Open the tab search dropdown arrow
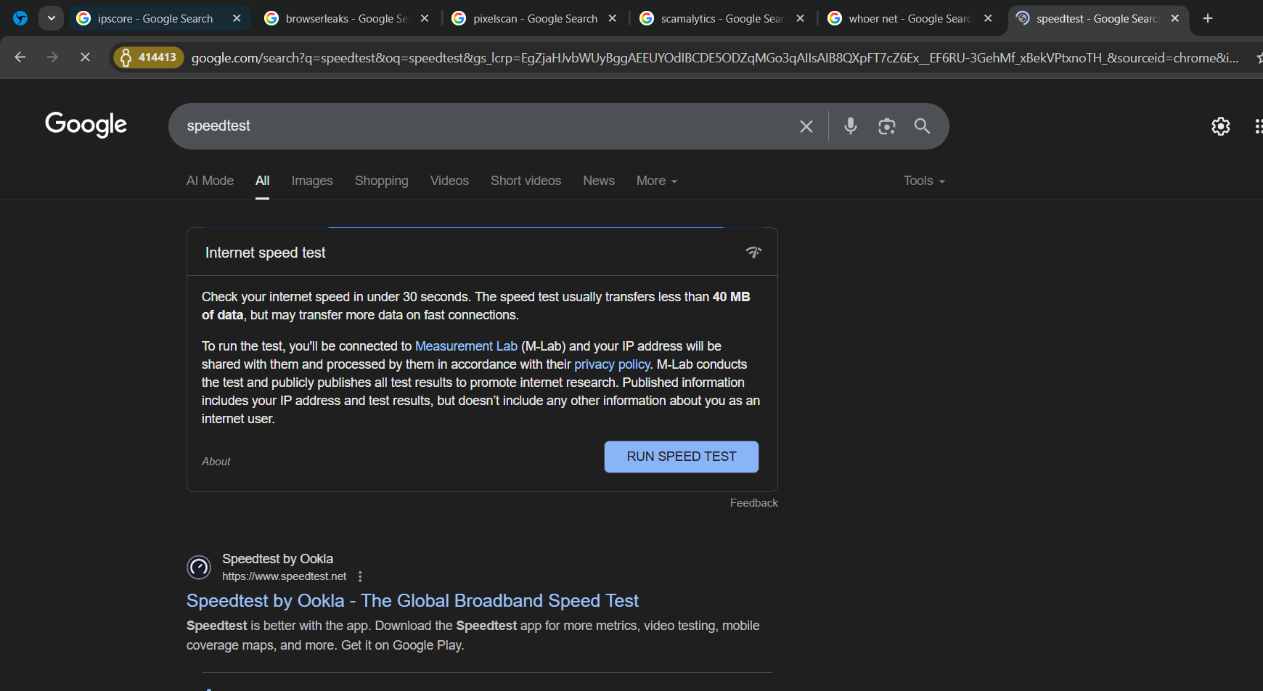The image size is (1263, 691). [51, 18]
